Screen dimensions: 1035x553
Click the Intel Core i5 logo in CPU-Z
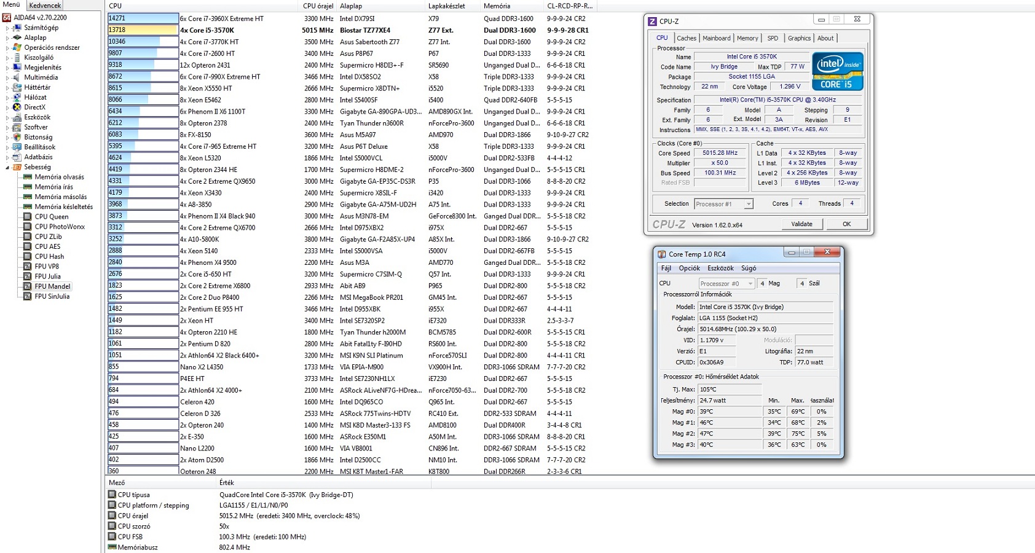(x=838, y=71)
